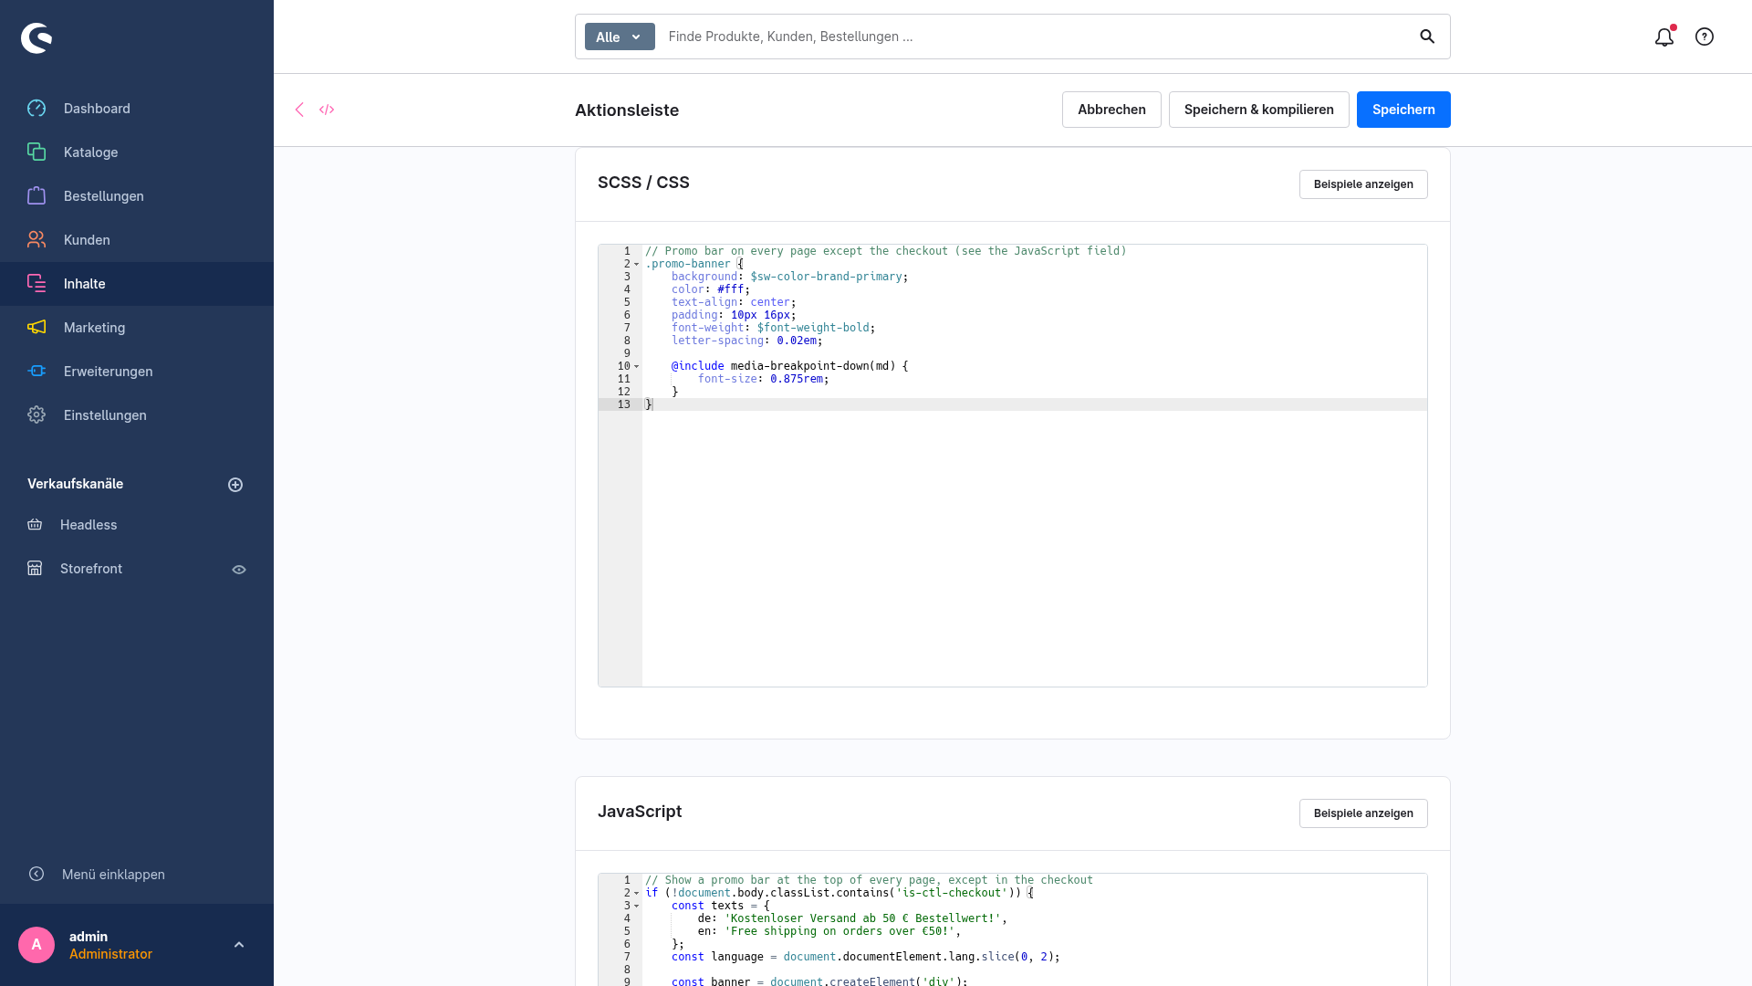The image size is (1752, 986).
Task: Click the Marketing megaphone icon
Action: tap(36, 328)
